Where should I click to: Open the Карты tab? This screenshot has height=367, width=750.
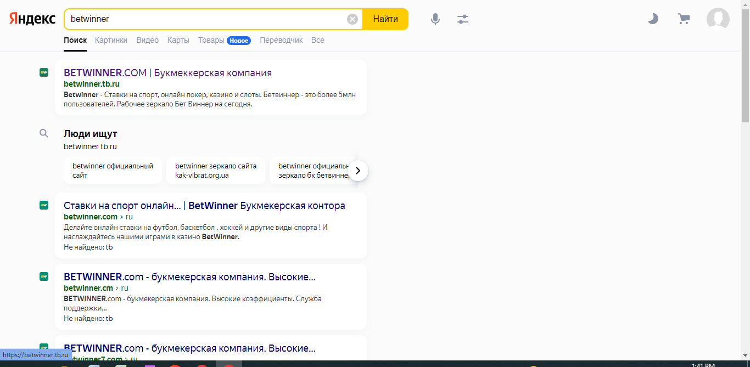(x=178, y=40)
